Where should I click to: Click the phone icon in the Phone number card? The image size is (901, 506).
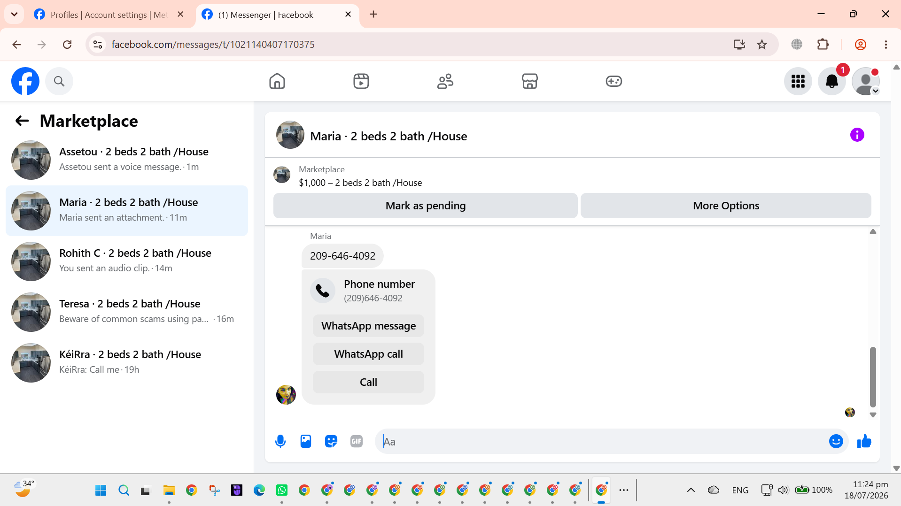point(323,291)
